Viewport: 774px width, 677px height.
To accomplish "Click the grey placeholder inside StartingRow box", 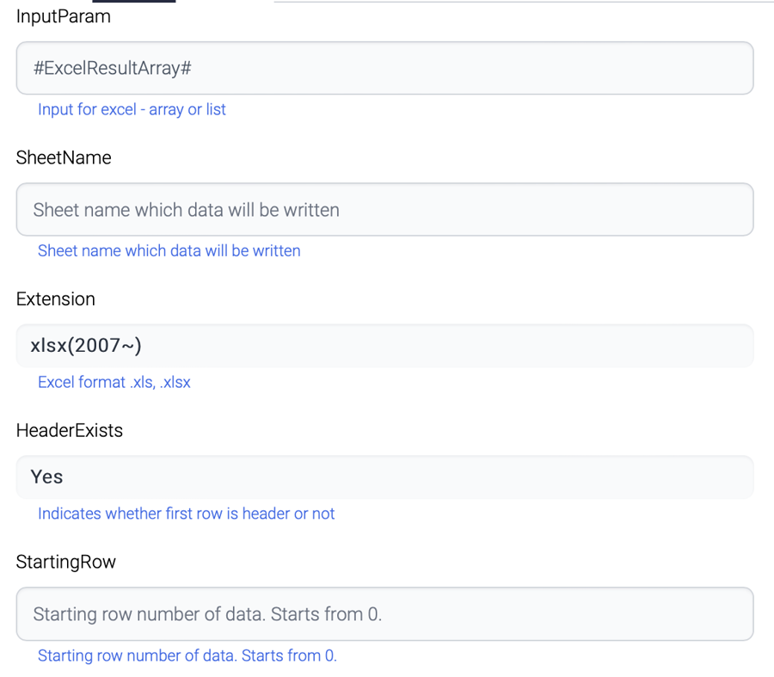I will [x=206, y=613].
